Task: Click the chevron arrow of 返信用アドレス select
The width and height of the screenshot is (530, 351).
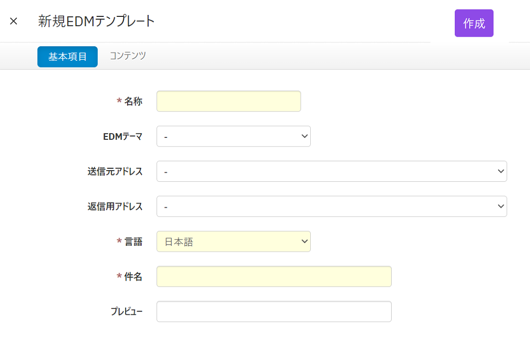Action: (x=500, y=206)
